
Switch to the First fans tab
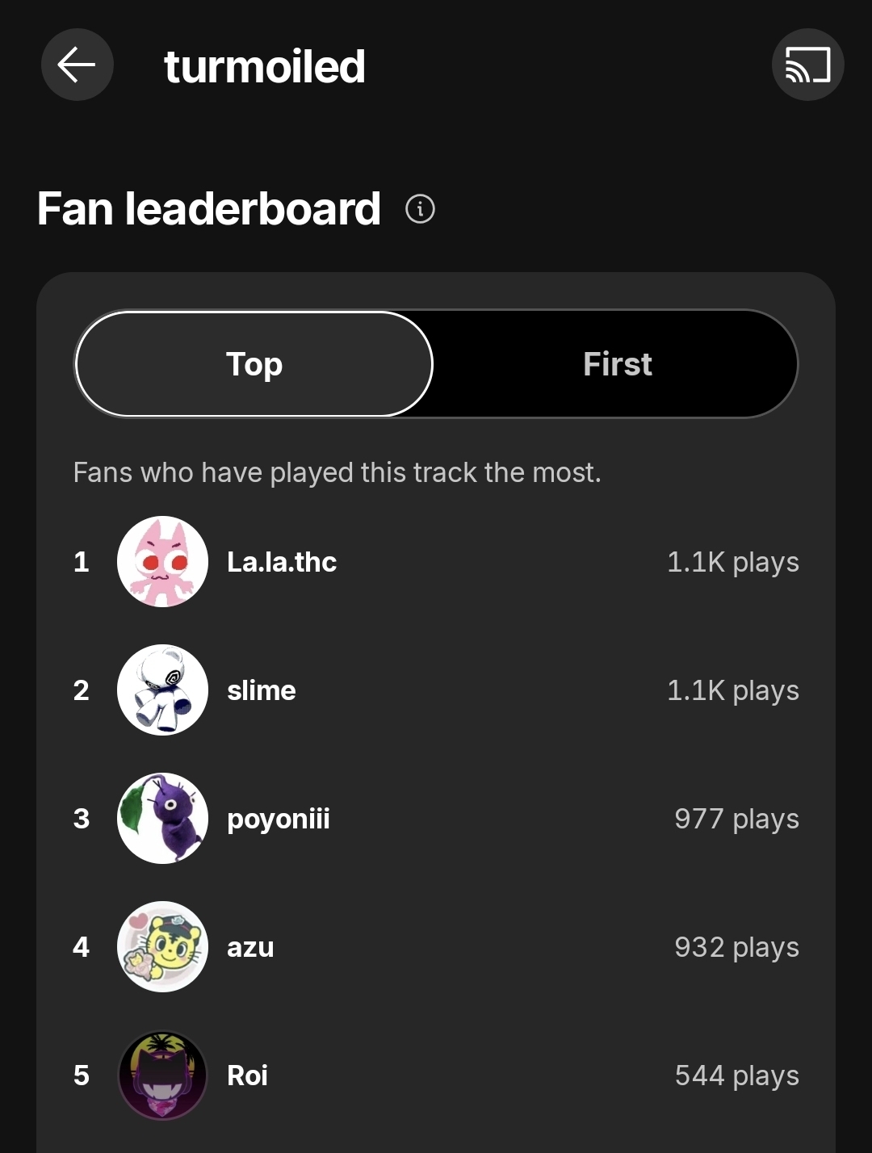pos(617,364)
